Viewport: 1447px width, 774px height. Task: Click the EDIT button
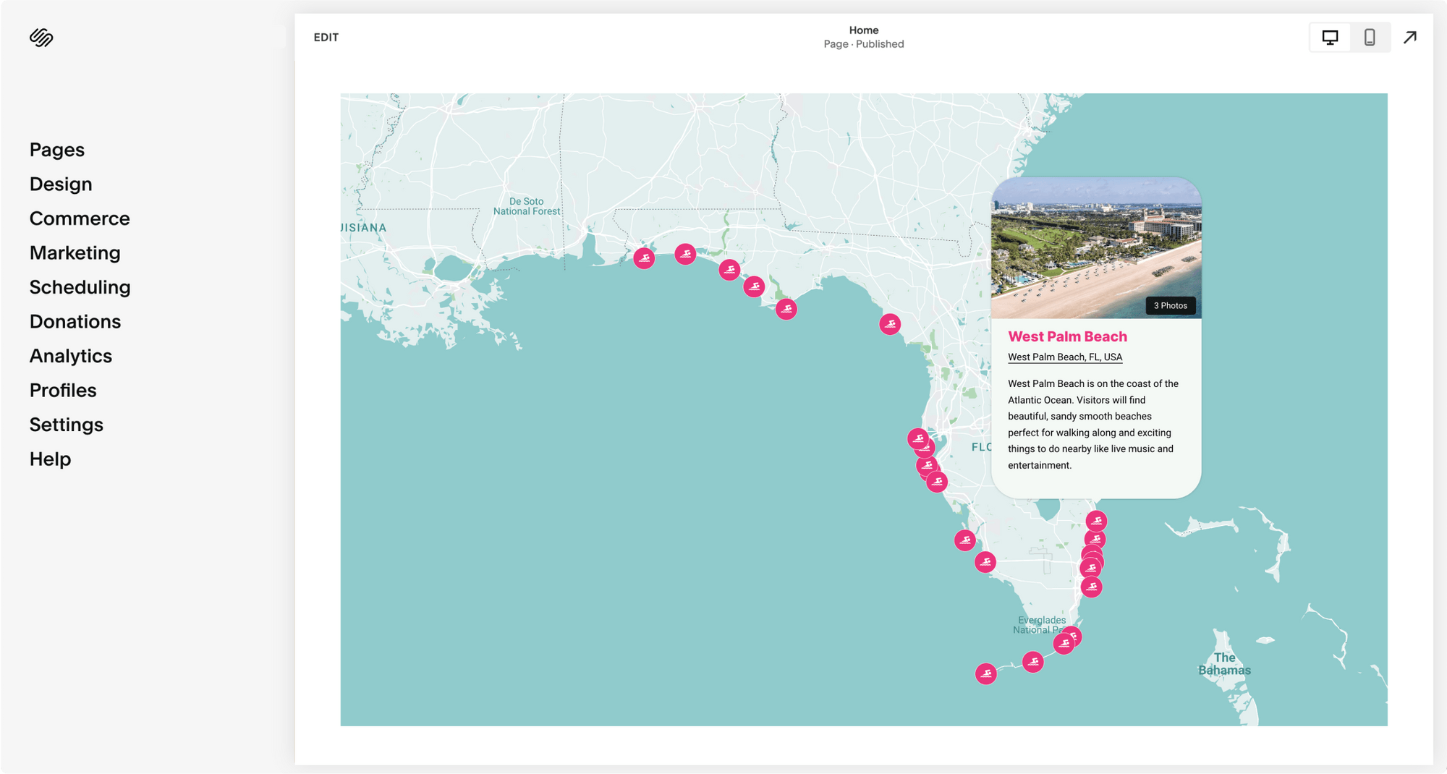(325, 37)
